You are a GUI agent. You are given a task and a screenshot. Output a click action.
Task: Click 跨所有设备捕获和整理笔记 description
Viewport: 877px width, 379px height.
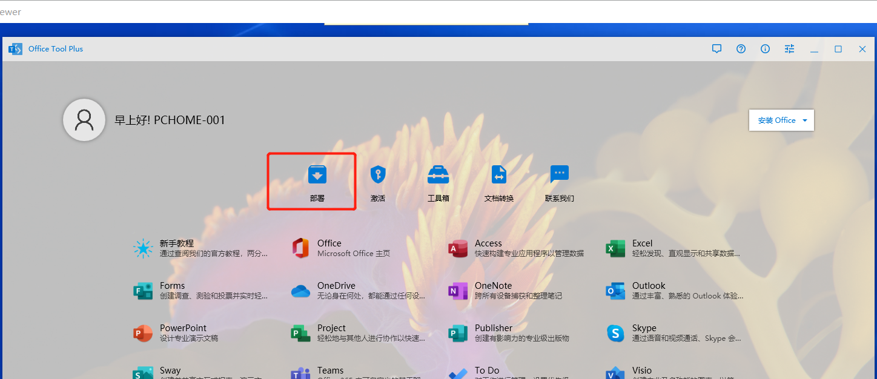518,296
